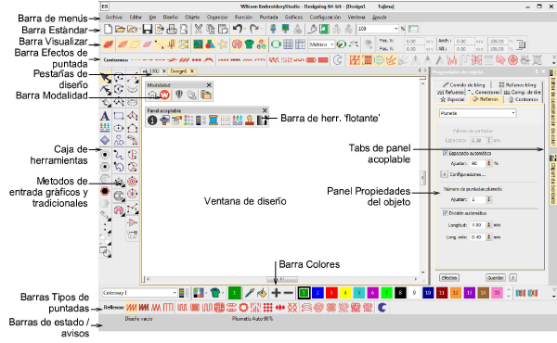
Task: Adjust the Longitud spinner arrows
Action: point(489,225)
